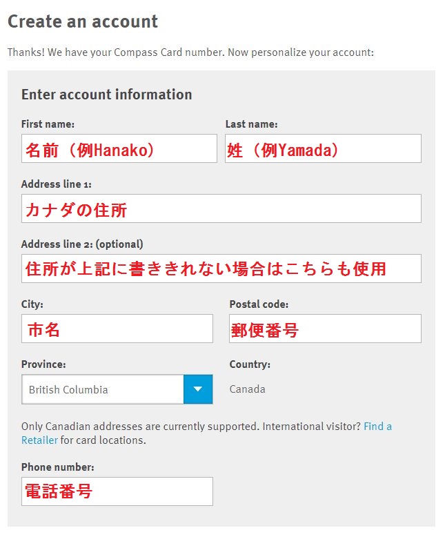Select the optional Address line 2 field
The width and height of the screenshot is (445, 537).
click(x=221, y=268)
